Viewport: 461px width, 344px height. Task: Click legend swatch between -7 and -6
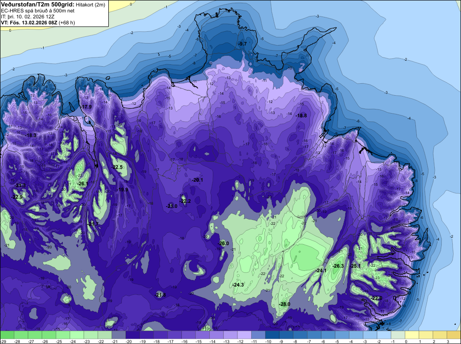click(x=314, y=335)
